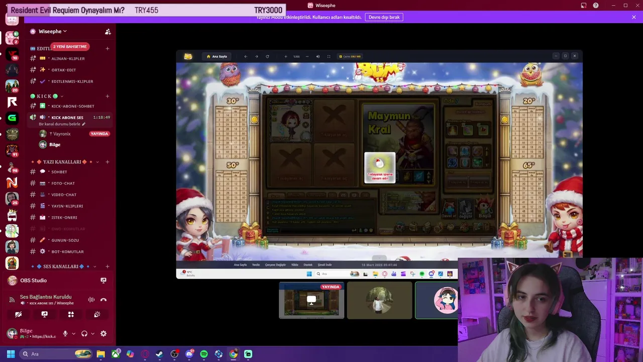The height and width of the screenshot is (362, 643).
Task: Stream OBS Studio screen share icon
Action: pos(103,281)
